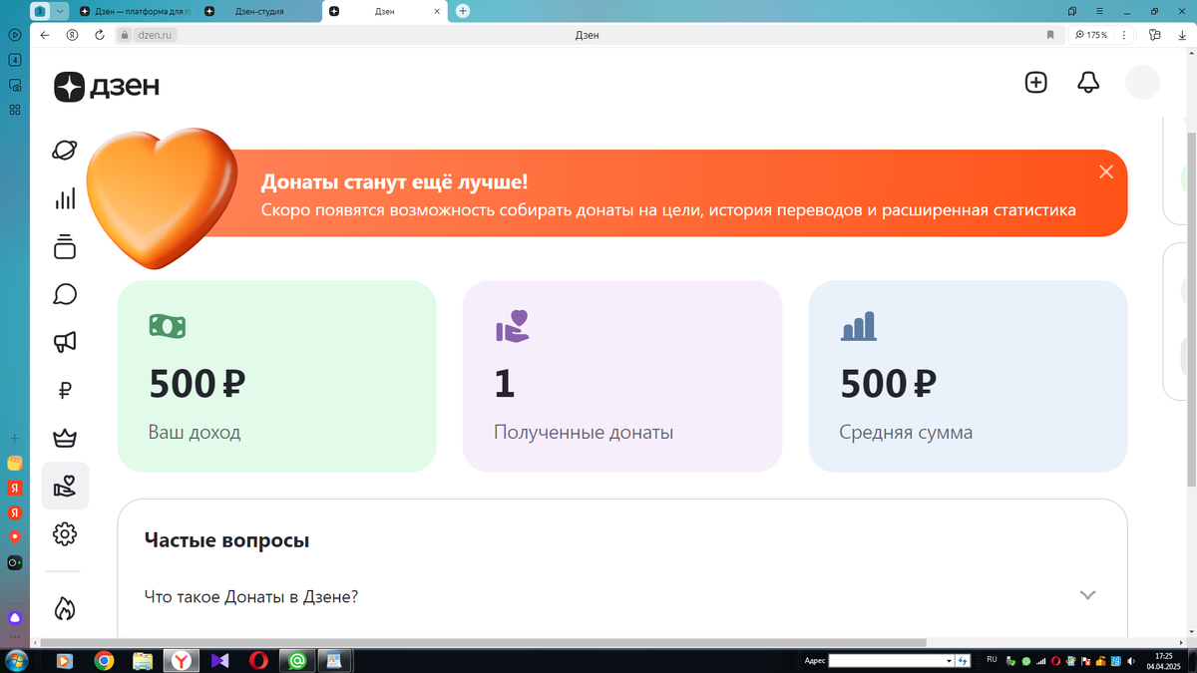This screenshot has width=1197, height=673.
Task: Click the padlock site security icon
Action: [x=125, y=34]
